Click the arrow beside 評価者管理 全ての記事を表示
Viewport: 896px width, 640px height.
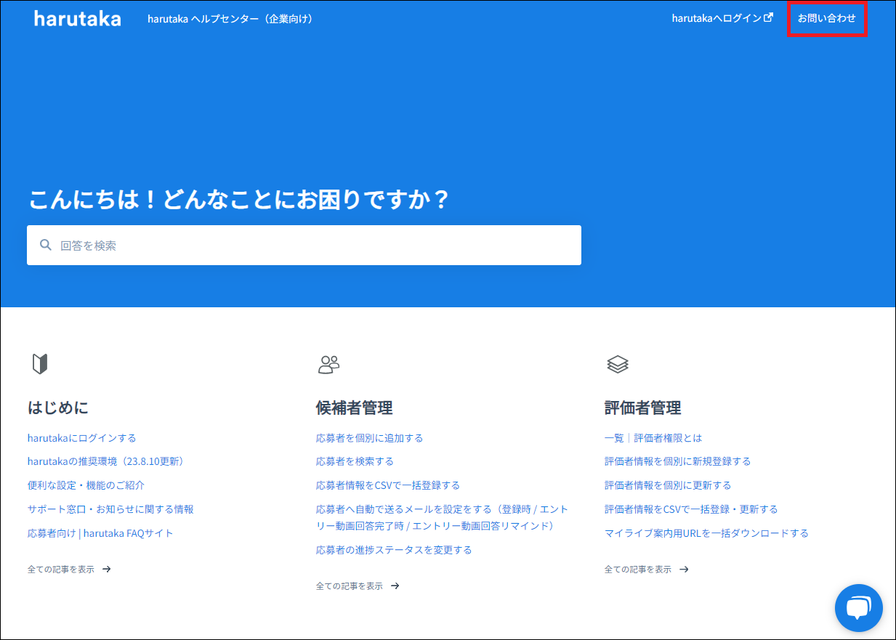pyautogui.click(x=684, y=570)
